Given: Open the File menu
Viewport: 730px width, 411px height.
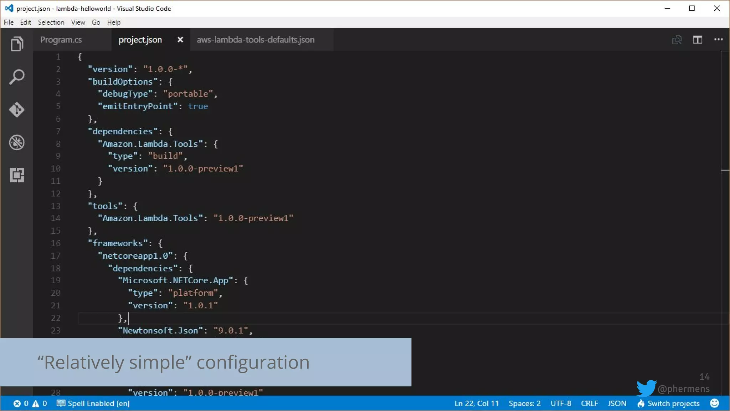Looking at the screenshot, I should (x=9, y=22).
